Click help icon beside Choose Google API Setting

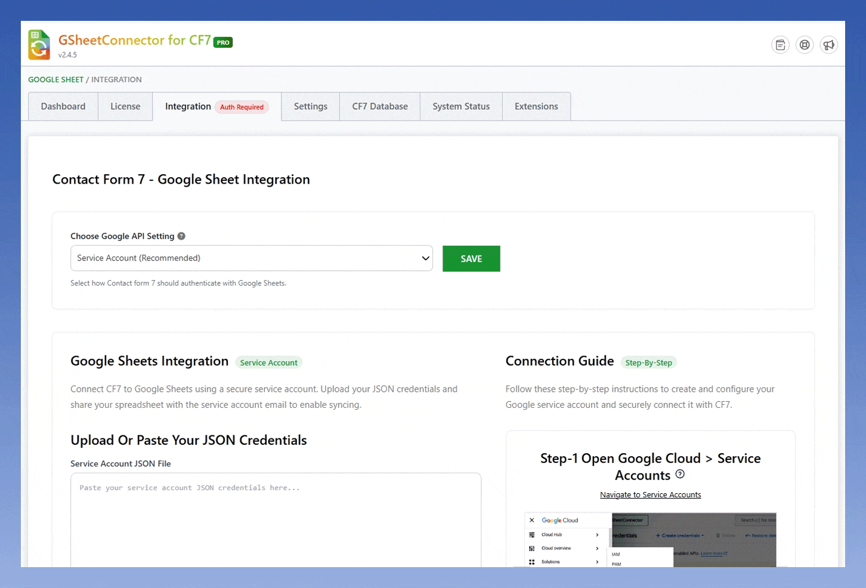point(181,236)
